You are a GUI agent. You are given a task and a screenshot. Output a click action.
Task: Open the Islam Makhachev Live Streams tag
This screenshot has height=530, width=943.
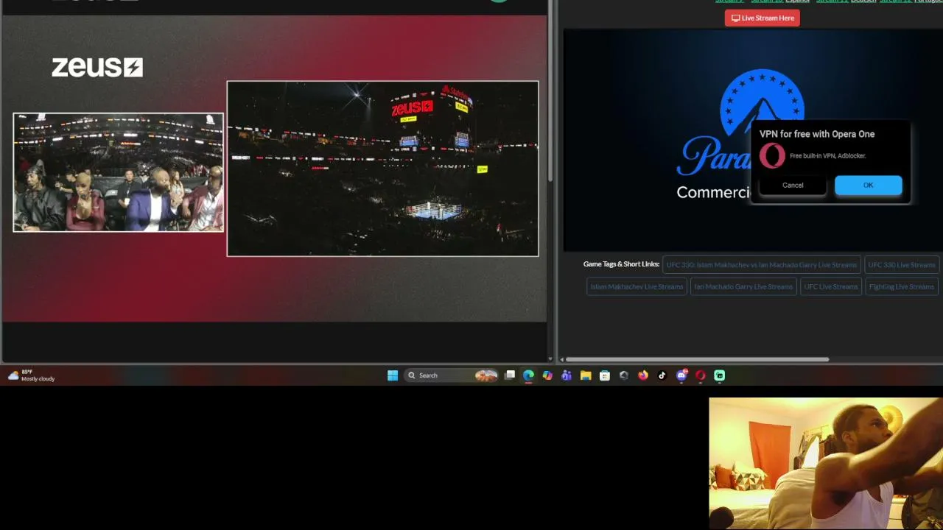[x=637, y=286]
